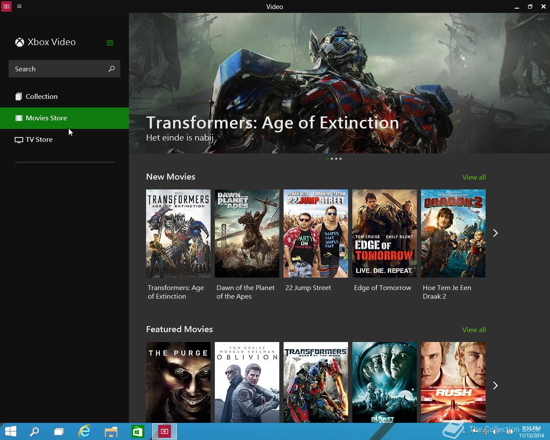Screen dimensions: 550x440
Task: Open Hoe Tem Je Een Draak 2 poster
Action: 453,233
